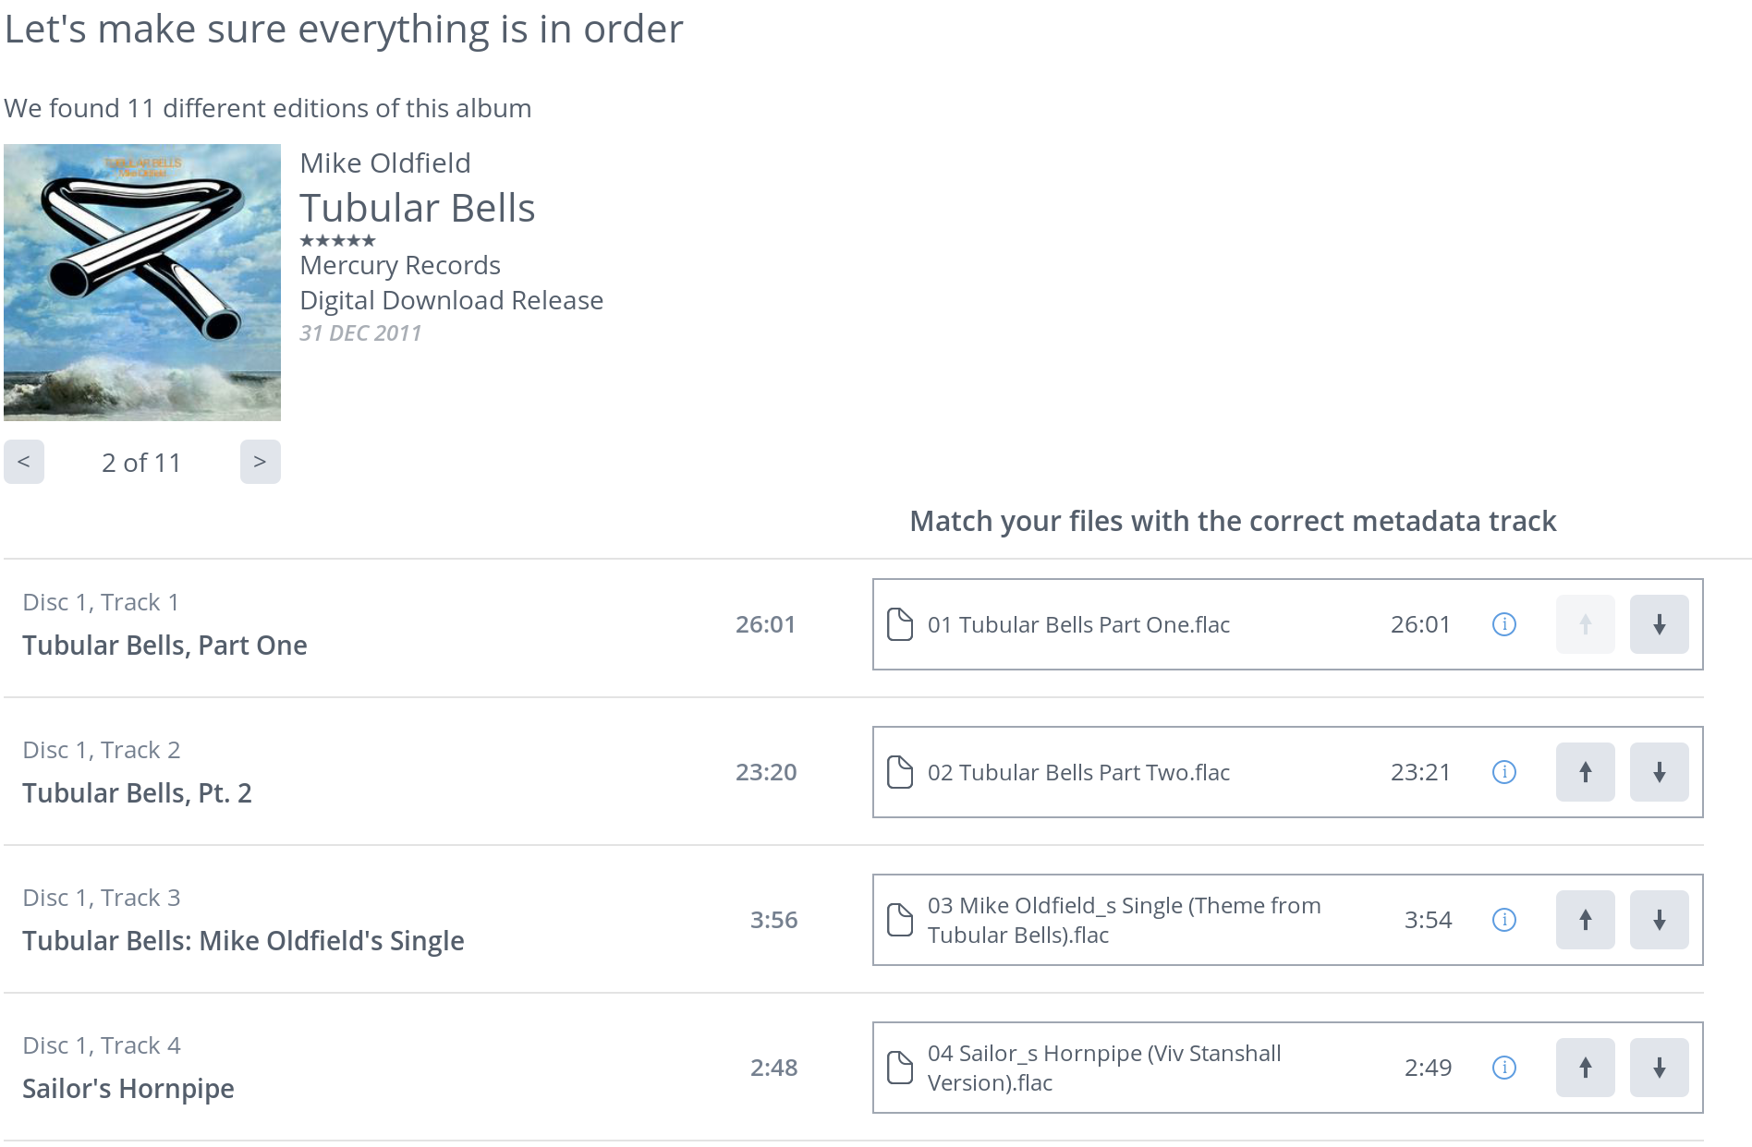Show info for 01 Tubular Bells Part One.flac

[1504, 624]
